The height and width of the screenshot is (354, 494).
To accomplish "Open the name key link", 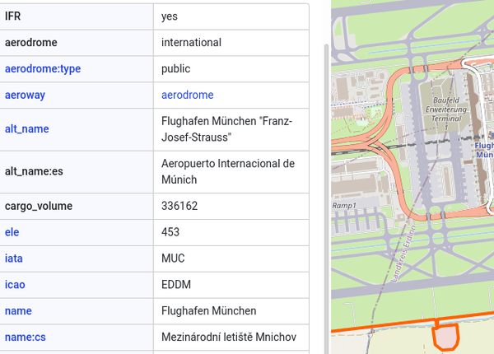I will 18,311.
